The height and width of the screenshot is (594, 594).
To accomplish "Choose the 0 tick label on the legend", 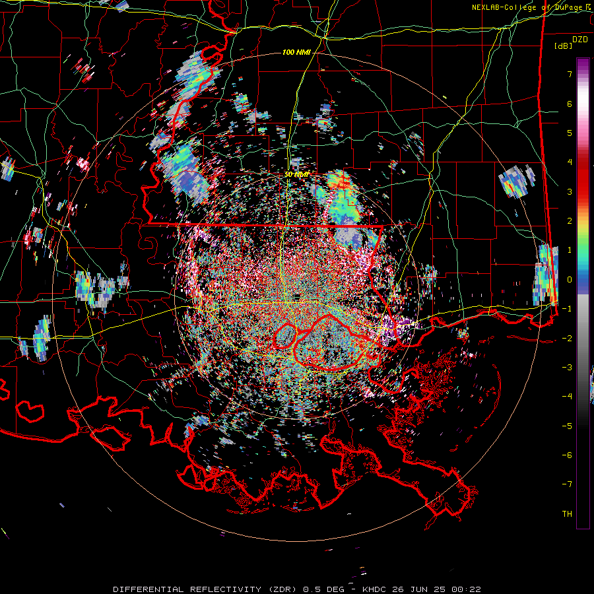I will (570, 280).
